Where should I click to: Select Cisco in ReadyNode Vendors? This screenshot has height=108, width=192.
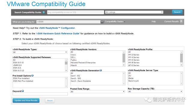[73, 55]
